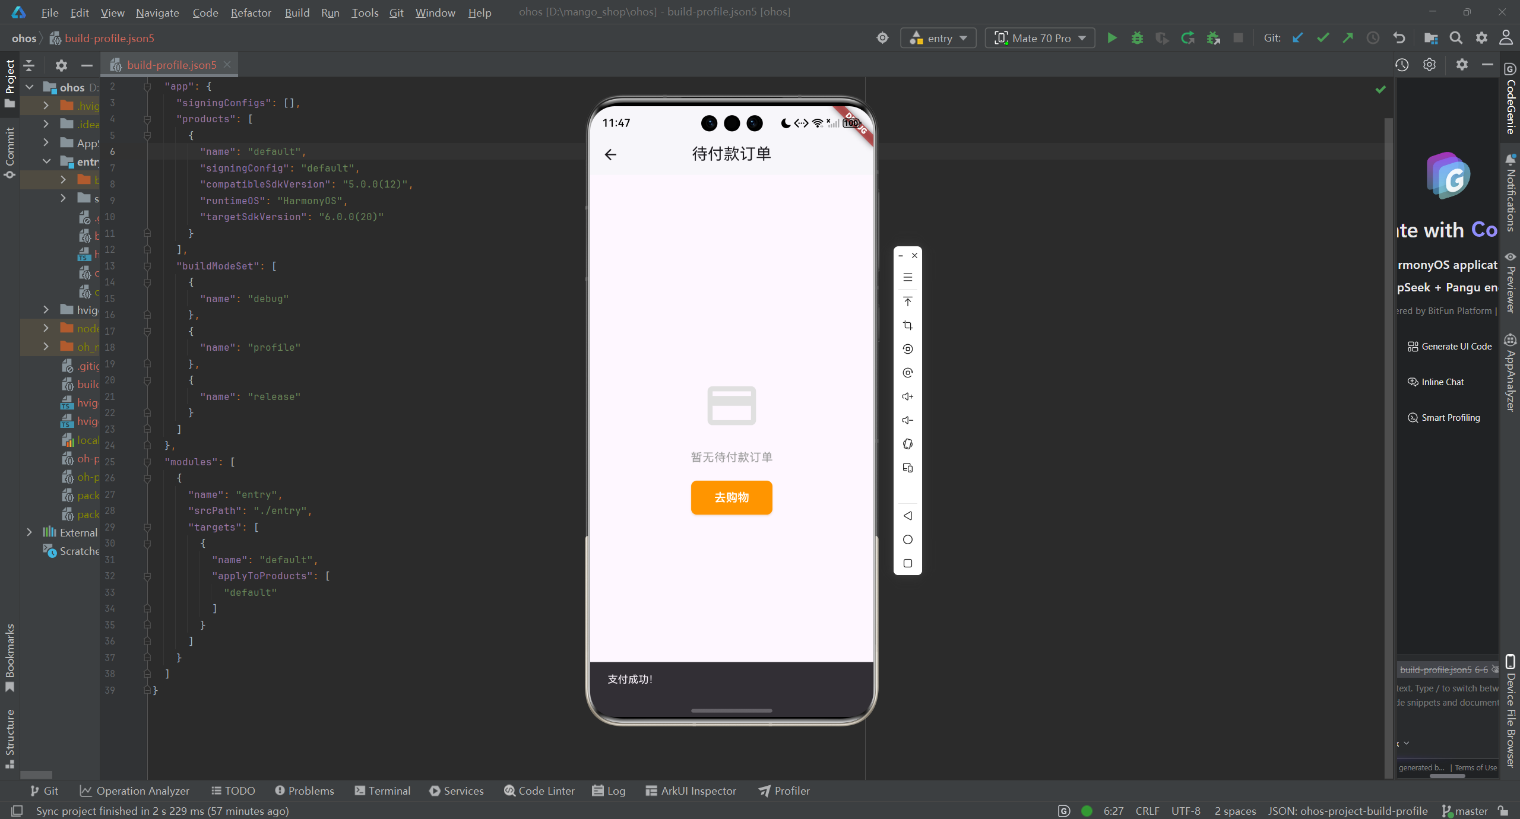Open the entry module dropdown
Viewport: 1520px width, 819px height.
coord(939,38)
